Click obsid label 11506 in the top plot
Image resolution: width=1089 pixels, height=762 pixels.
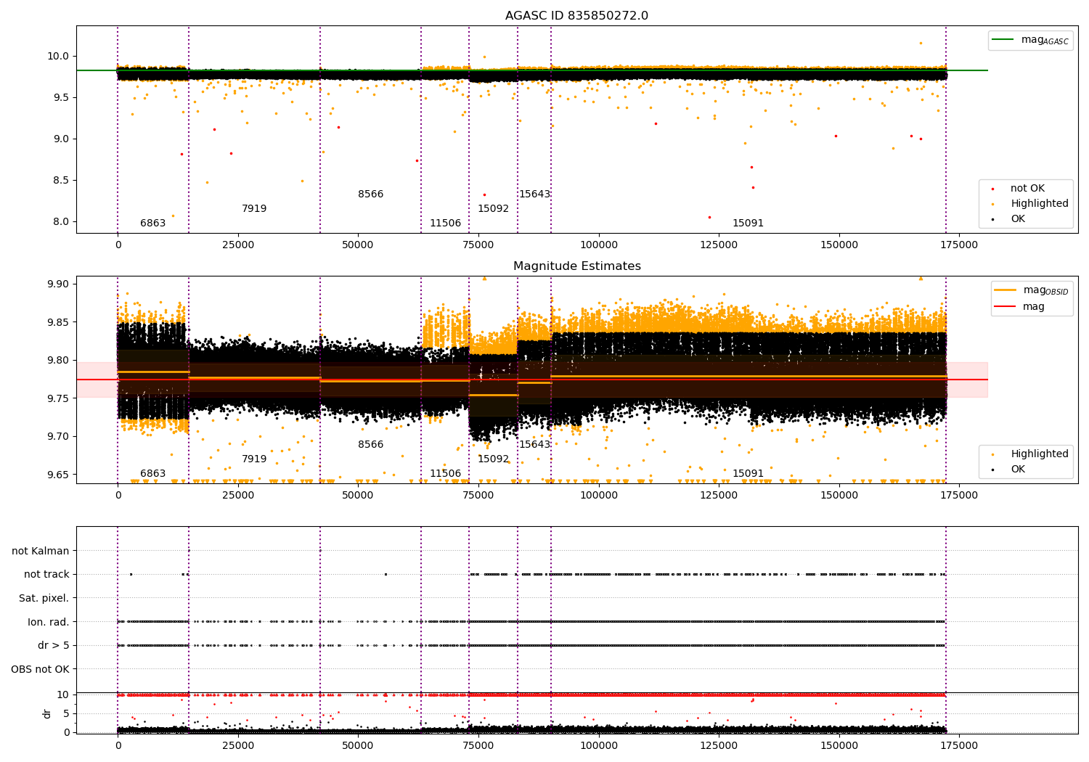click(445, 224)
